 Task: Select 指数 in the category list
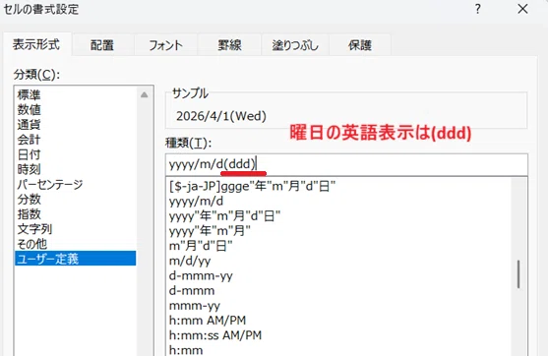[x=76, y=214]
